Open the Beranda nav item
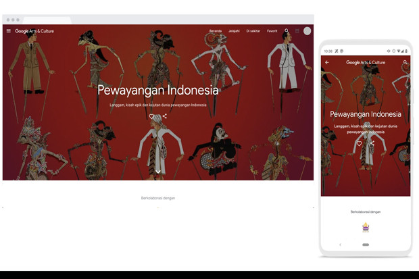 (x=216, y=31)
